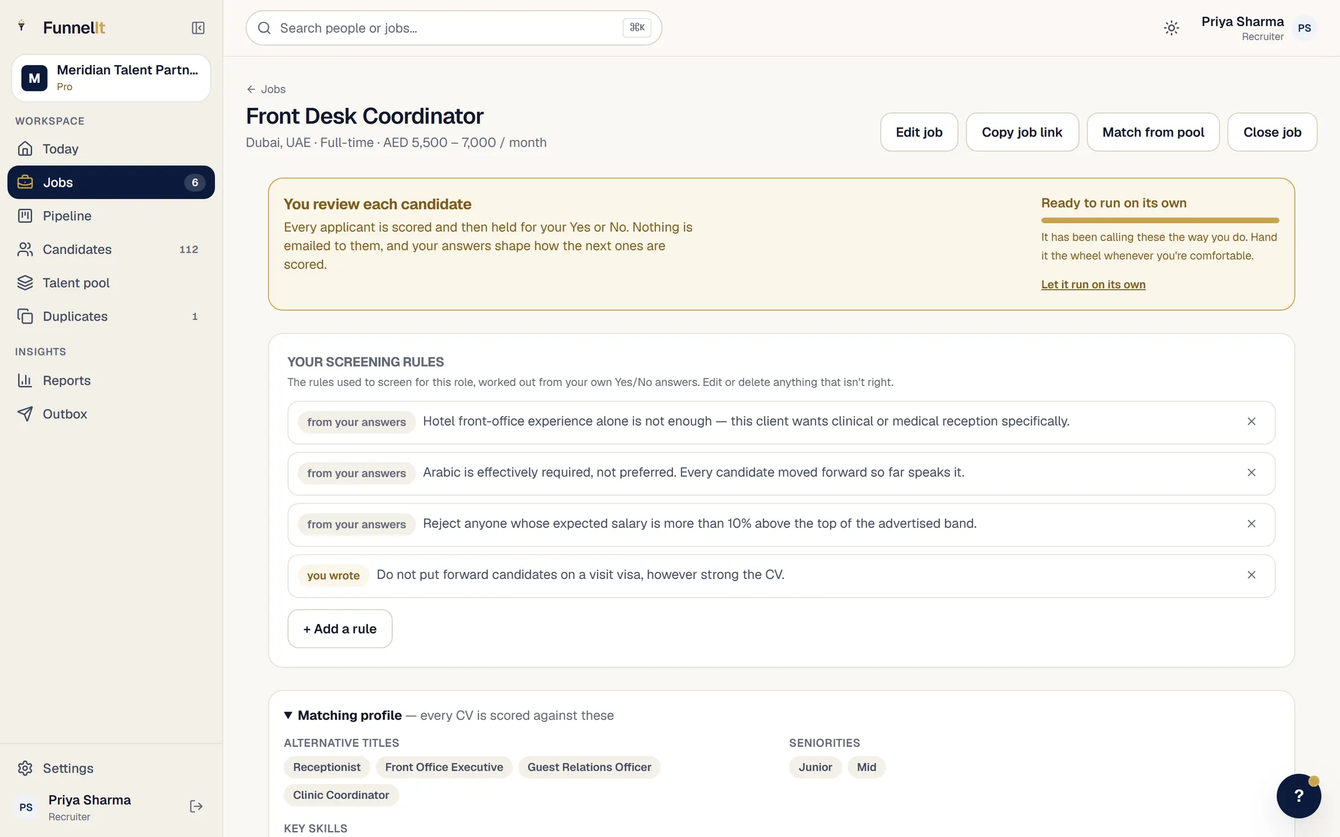This screenshot has height=837, width=1340.
Task: Click the search magnifier icon
Action: coord(264,28)
